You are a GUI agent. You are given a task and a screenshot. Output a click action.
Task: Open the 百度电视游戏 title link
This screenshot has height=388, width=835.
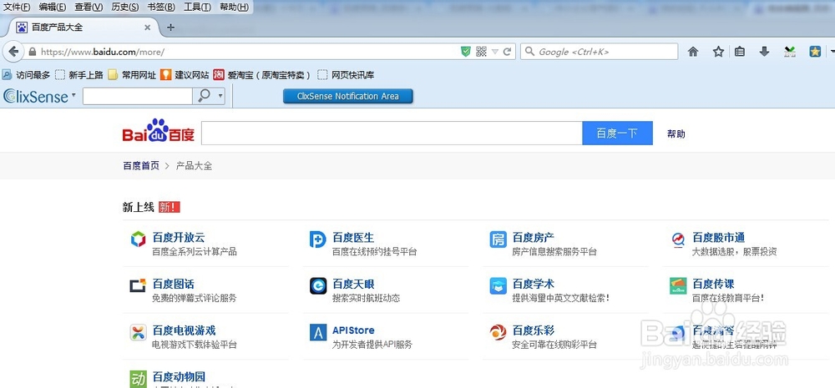184,330
